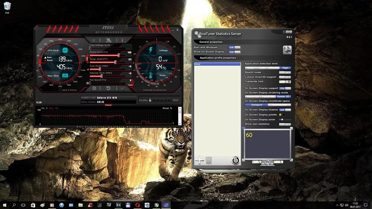Click the profile SAVE button
Image resolution: width=372 pixels, height=209 pixels.
pos(176,100)
